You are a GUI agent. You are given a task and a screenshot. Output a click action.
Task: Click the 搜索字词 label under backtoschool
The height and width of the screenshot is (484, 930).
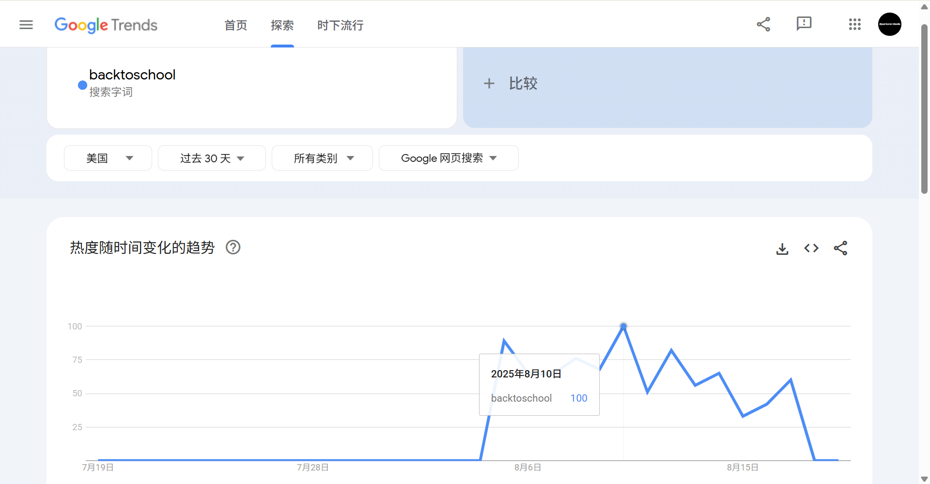pyautogui.click(x=111, y=92)
